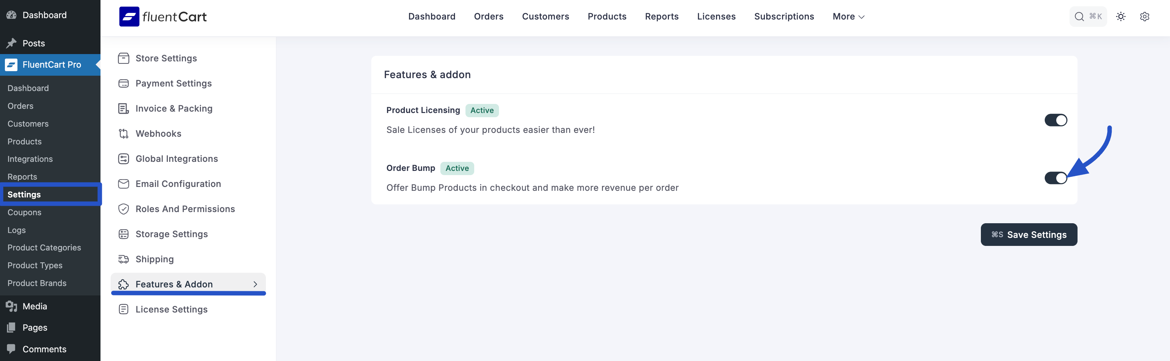Open Coupons in WordPress sidebar
The width and height of the screenshot is (1170, 361).
pyautogui.click(x=24, y=212)
